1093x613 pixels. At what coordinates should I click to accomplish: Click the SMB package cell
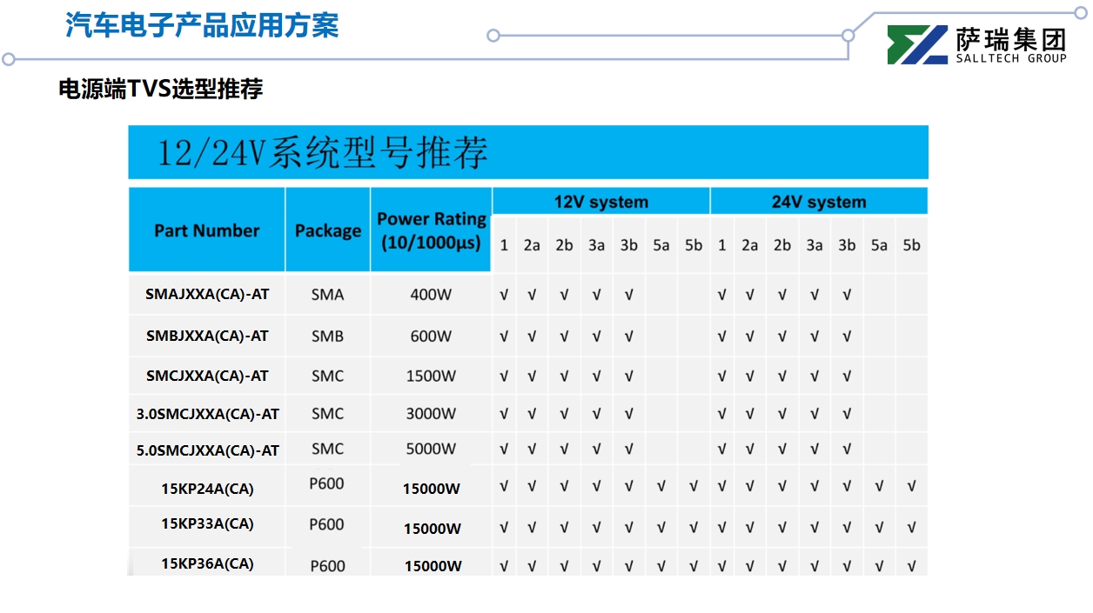pyautogui.click(x=328, y=336)
